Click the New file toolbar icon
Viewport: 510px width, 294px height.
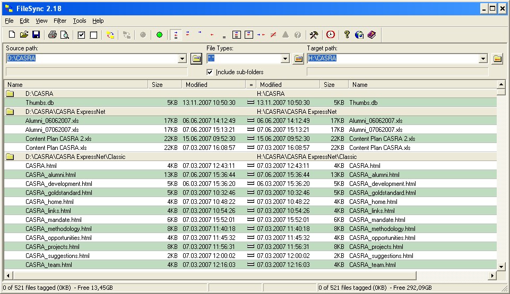12,35
